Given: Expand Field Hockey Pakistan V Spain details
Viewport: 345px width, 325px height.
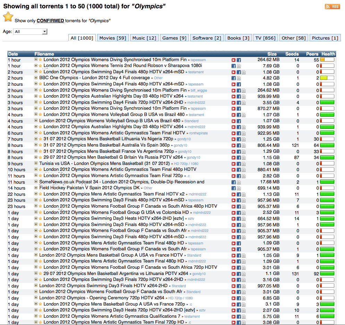Looking at the screenshot, I should point(36,188).
